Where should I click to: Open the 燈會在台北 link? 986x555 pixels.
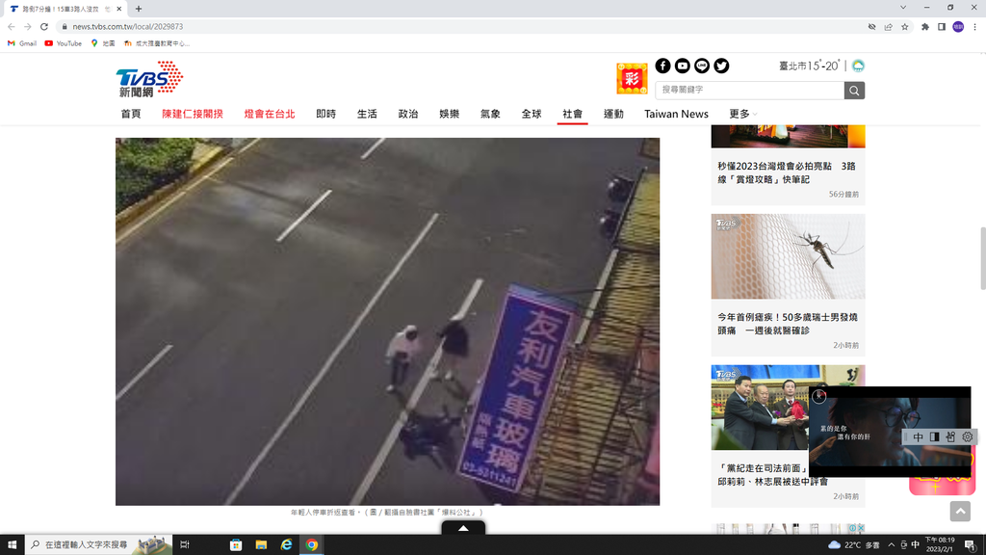point(270,114)
